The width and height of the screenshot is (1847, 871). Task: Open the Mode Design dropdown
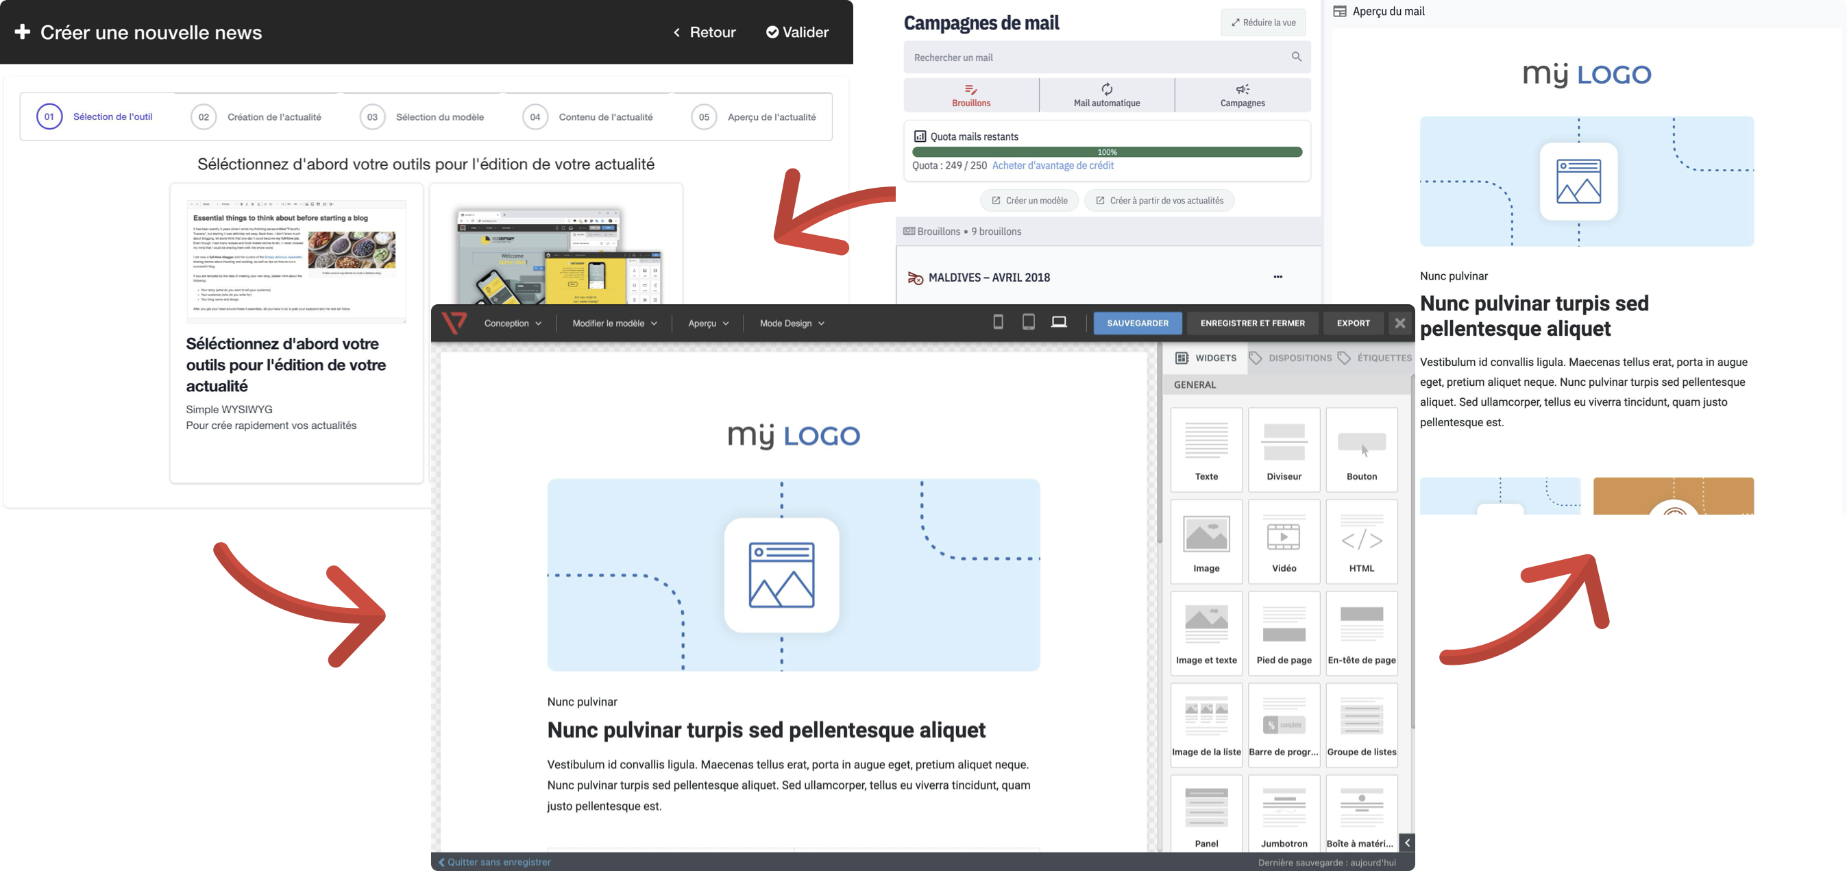pyautogui.click(x=791, y=323)
